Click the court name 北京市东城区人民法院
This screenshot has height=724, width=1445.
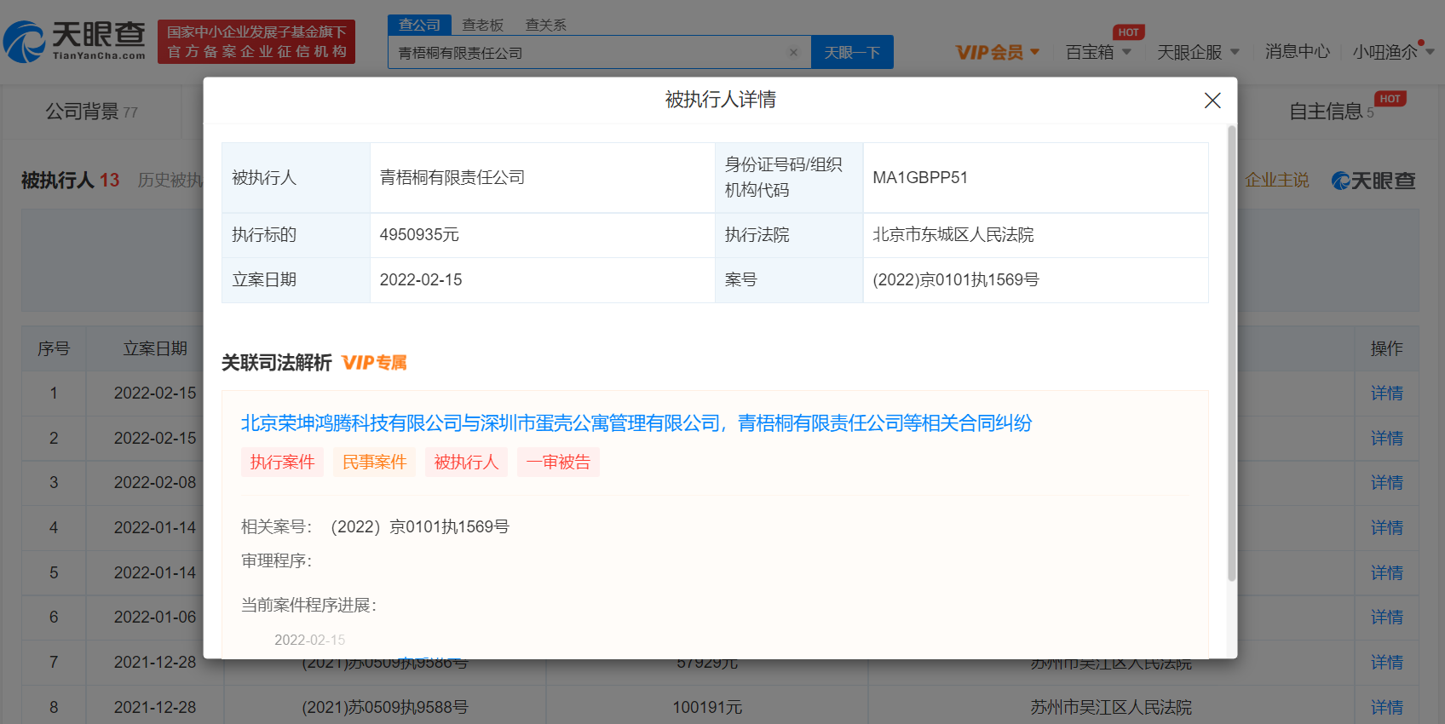[953, 235]
